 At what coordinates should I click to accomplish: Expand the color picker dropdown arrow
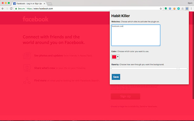[118, 57]
